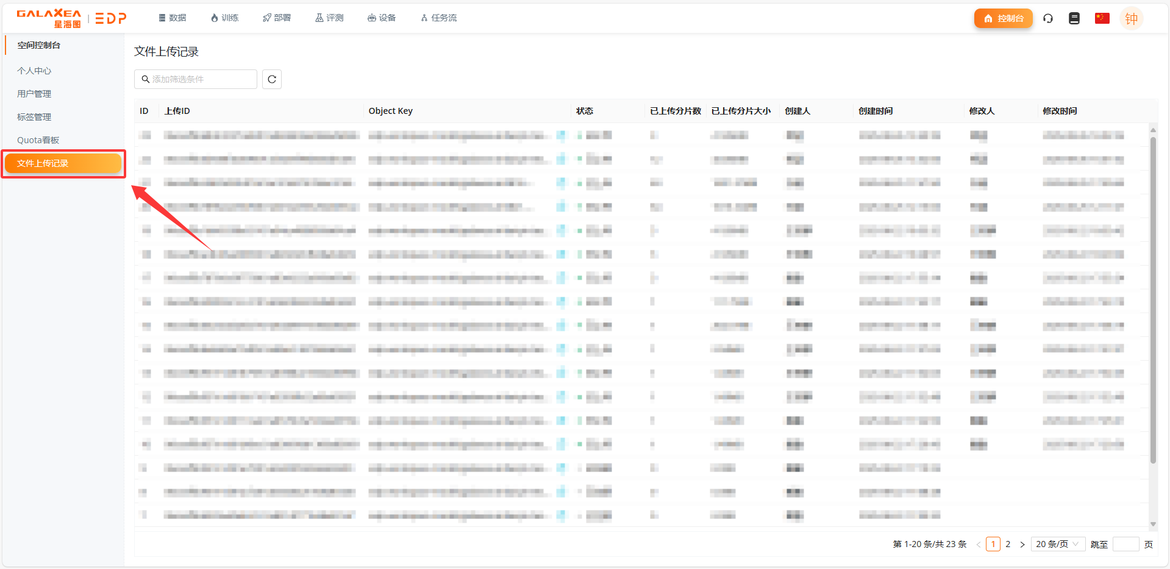Image resolution: width=1170 pixels, height=569 pixels.
Task: Click the GALAXEA EDP logo
Action: (x=71, y=18)
